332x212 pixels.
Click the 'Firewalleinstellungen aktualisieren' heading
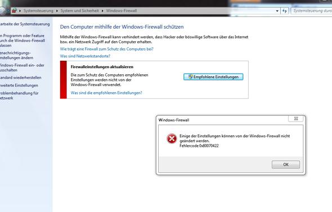(x=102, y=67)
